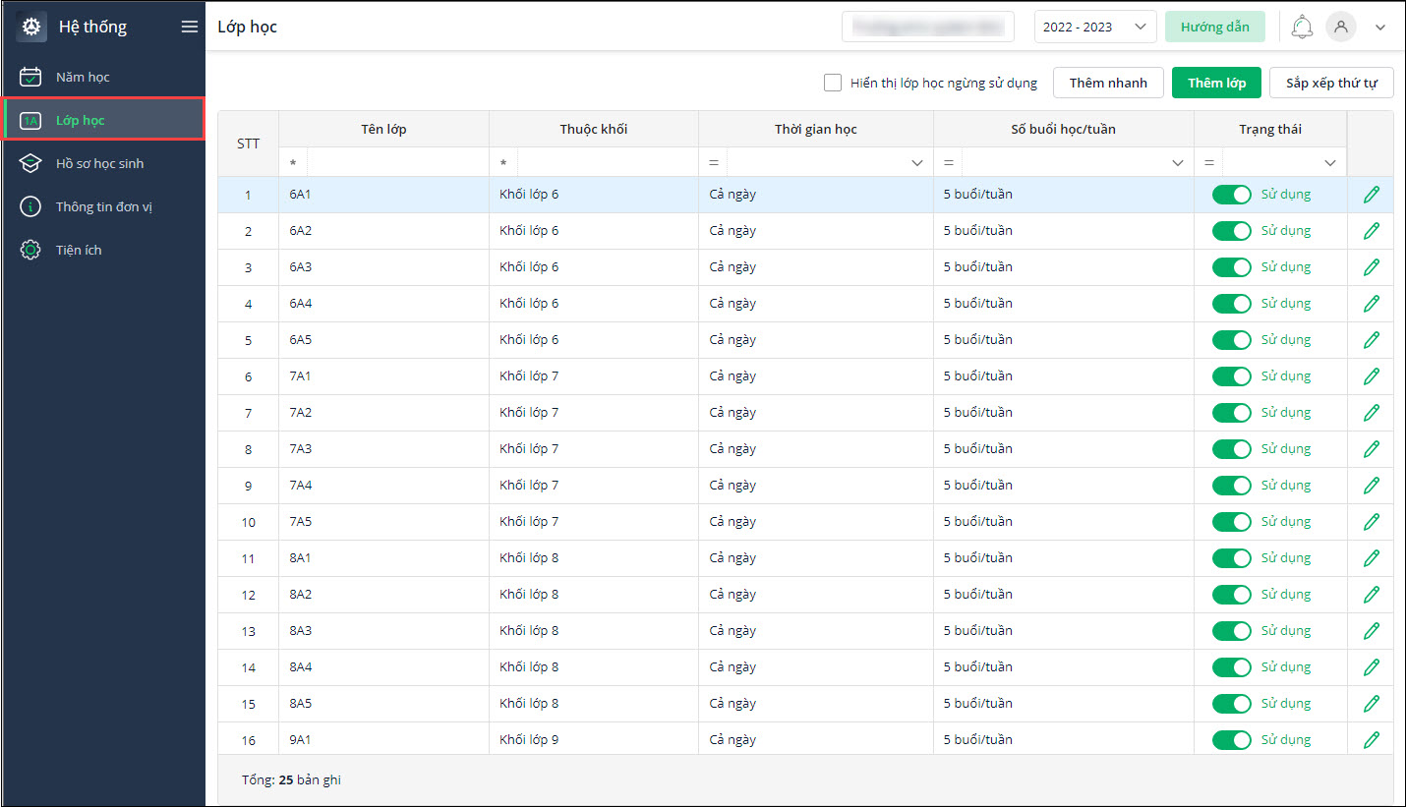Toggle Sử dụng status for class 6A2

tap(1232, 231)
